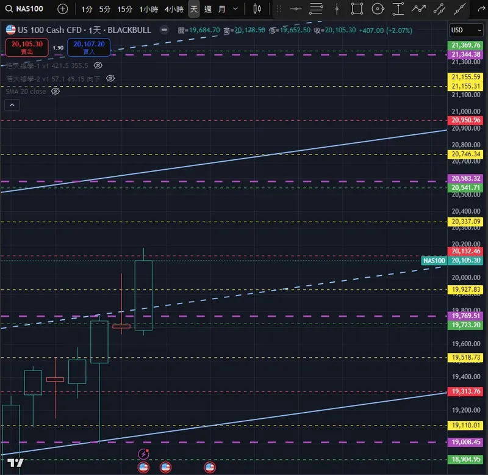Select the arrow path drawing tool

pos(418,9)
